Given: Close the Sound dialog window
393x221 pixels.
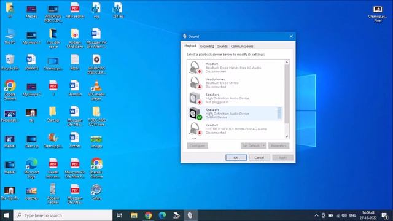Looking at the screenshot, I should pyautogui.click(x=291, y=36).
